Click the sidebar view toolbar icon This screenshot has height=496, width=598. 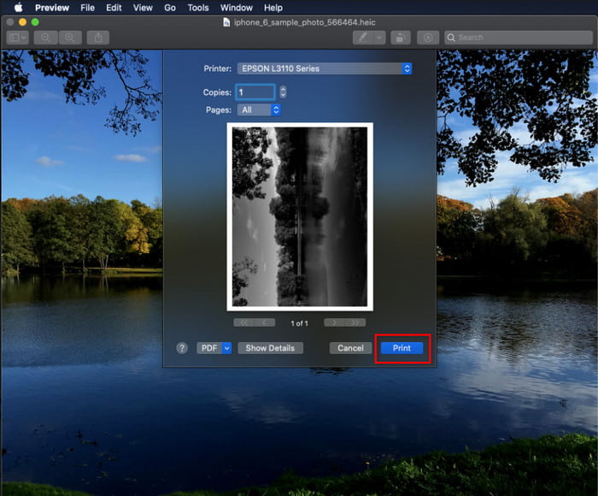17,38
